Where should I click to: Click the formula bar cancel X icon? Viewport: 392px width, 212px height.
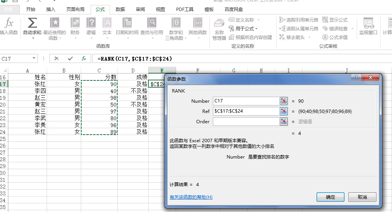pyautogui.click(x=57, y=58)
